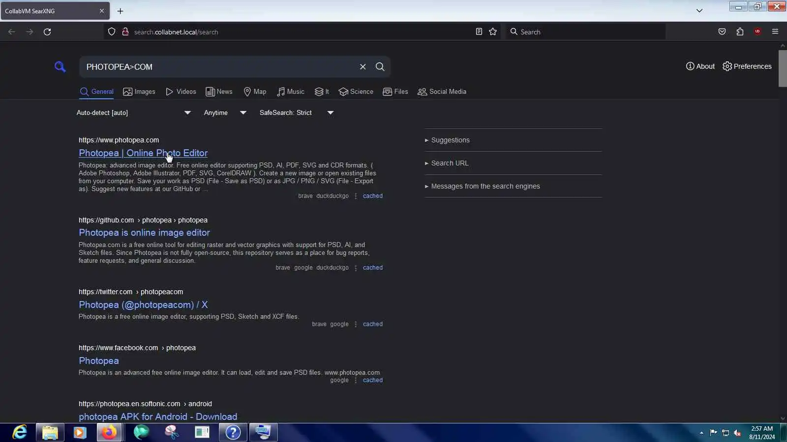Switch to the Music tab

(x=291, y=92)
